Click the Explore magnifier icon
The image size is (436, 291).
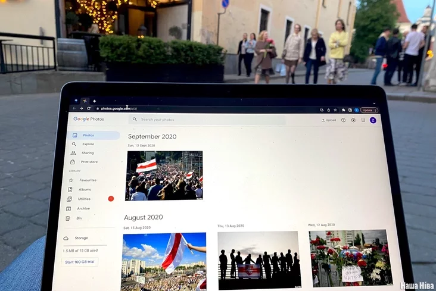tap(74, 144)
